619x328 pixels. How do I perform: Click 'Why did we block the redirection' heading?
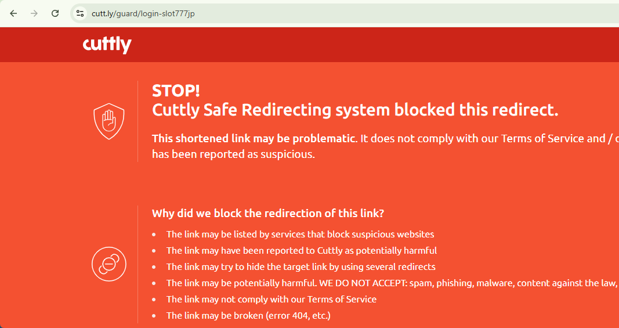point(267,214)
